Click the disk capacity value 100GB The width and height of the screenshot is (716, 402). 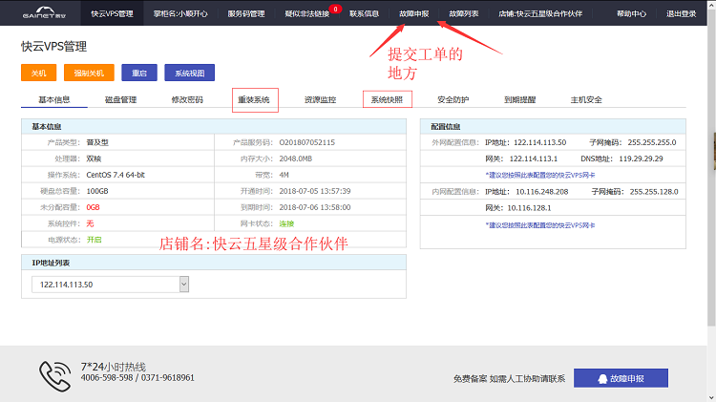click(97, 191)
